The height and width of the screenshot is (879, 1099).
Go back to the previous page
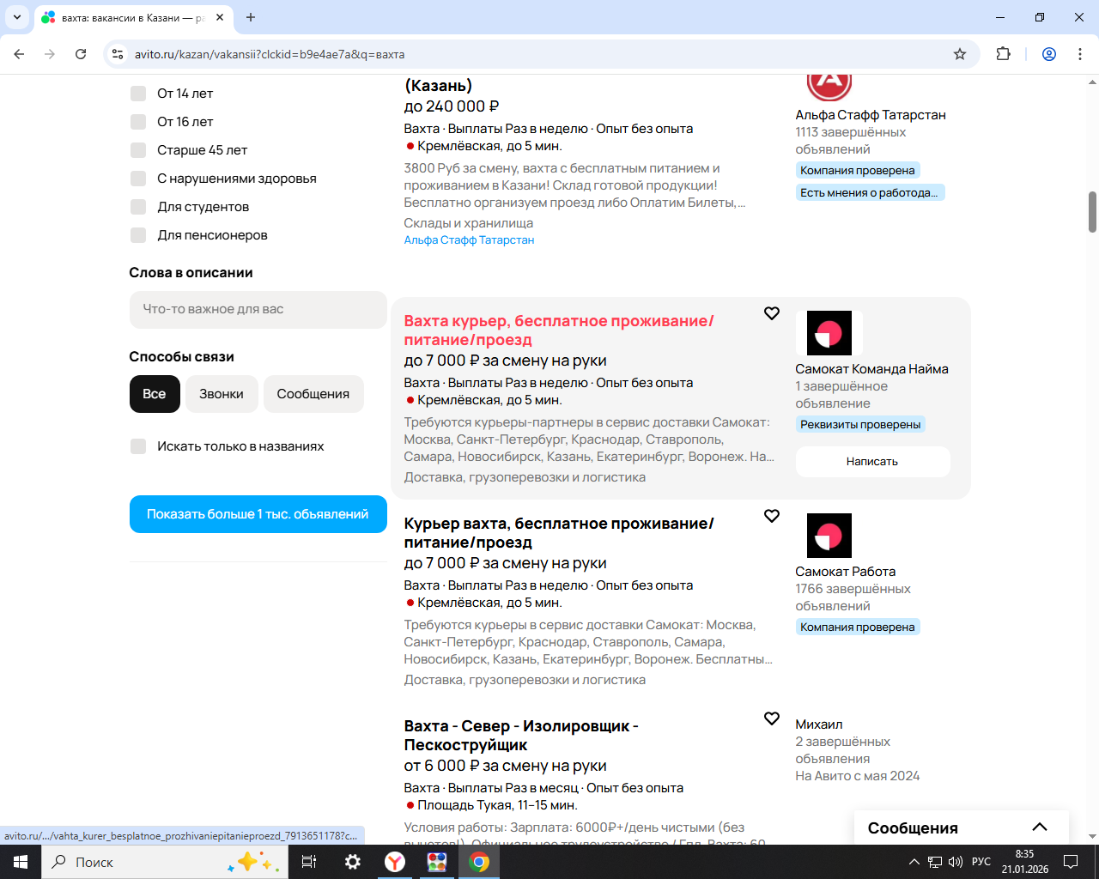[19, 54]
